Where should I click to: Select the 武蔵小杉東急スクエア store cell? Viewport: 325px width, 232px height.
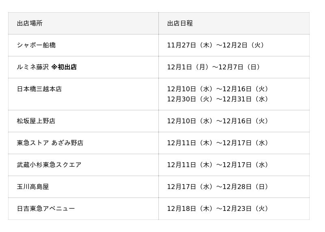pyautogui.click(x=49, y=165)
